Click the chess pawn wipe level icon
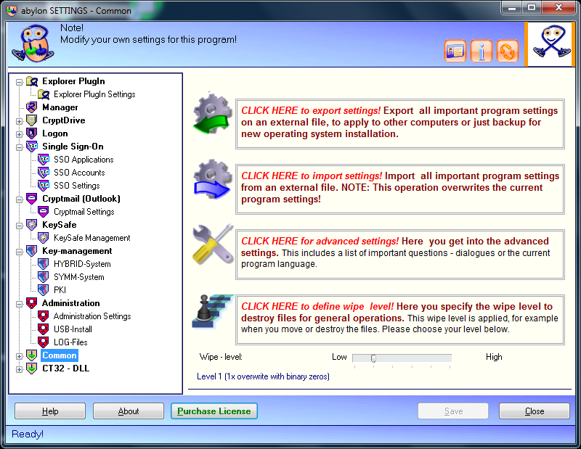Image resolution: width=581 pixels, height=449 pixels. [x=212, y=311]
